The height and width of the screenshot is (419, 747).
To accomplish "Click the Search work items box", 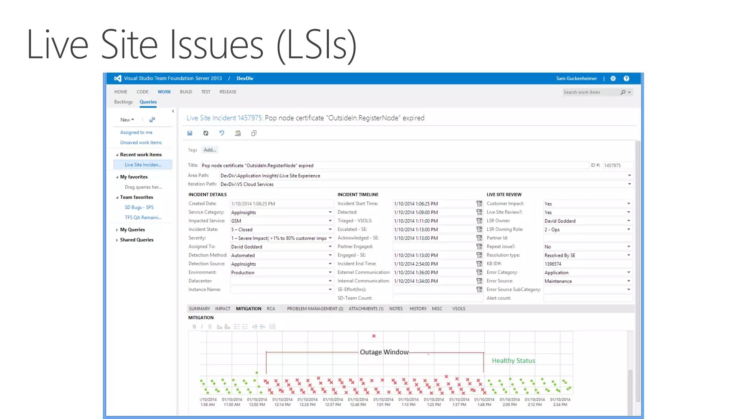I will coord(591,92).
